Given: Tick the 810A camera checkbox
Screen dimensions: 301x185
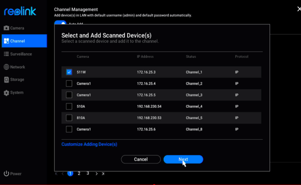Looking at the screenshot, I should point(69,117).
